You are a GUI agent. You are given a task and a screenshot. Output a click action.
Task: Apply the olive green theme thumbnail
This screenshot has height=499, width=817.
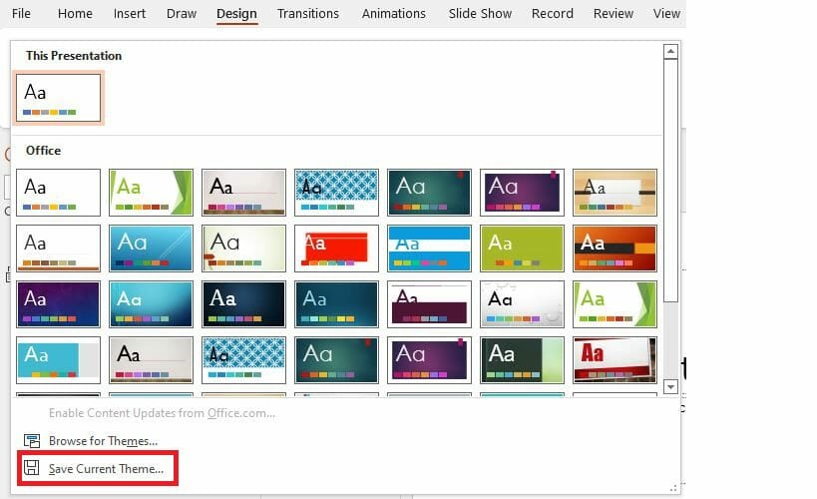pyautogui.click(x=522, y=248)
